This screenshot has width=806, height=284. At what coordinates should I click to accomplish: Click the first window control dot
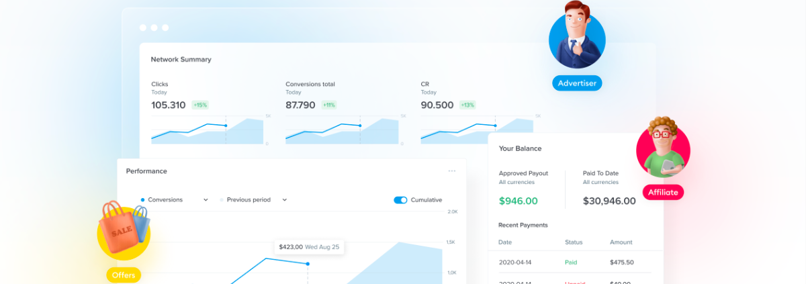pos(142,28)
